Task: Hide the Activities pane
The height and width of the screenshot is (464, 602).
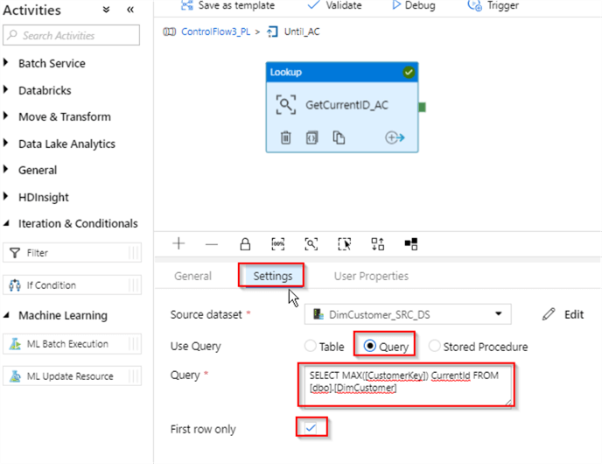Action: (130, 10)
